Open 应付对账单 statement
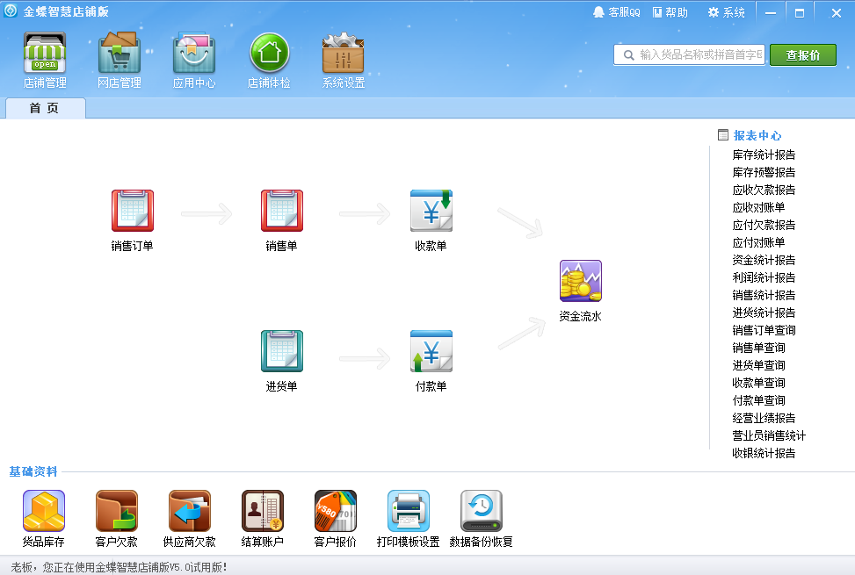Screen dimensions: 855x575 pyautogui.click(x=758, y=242)
